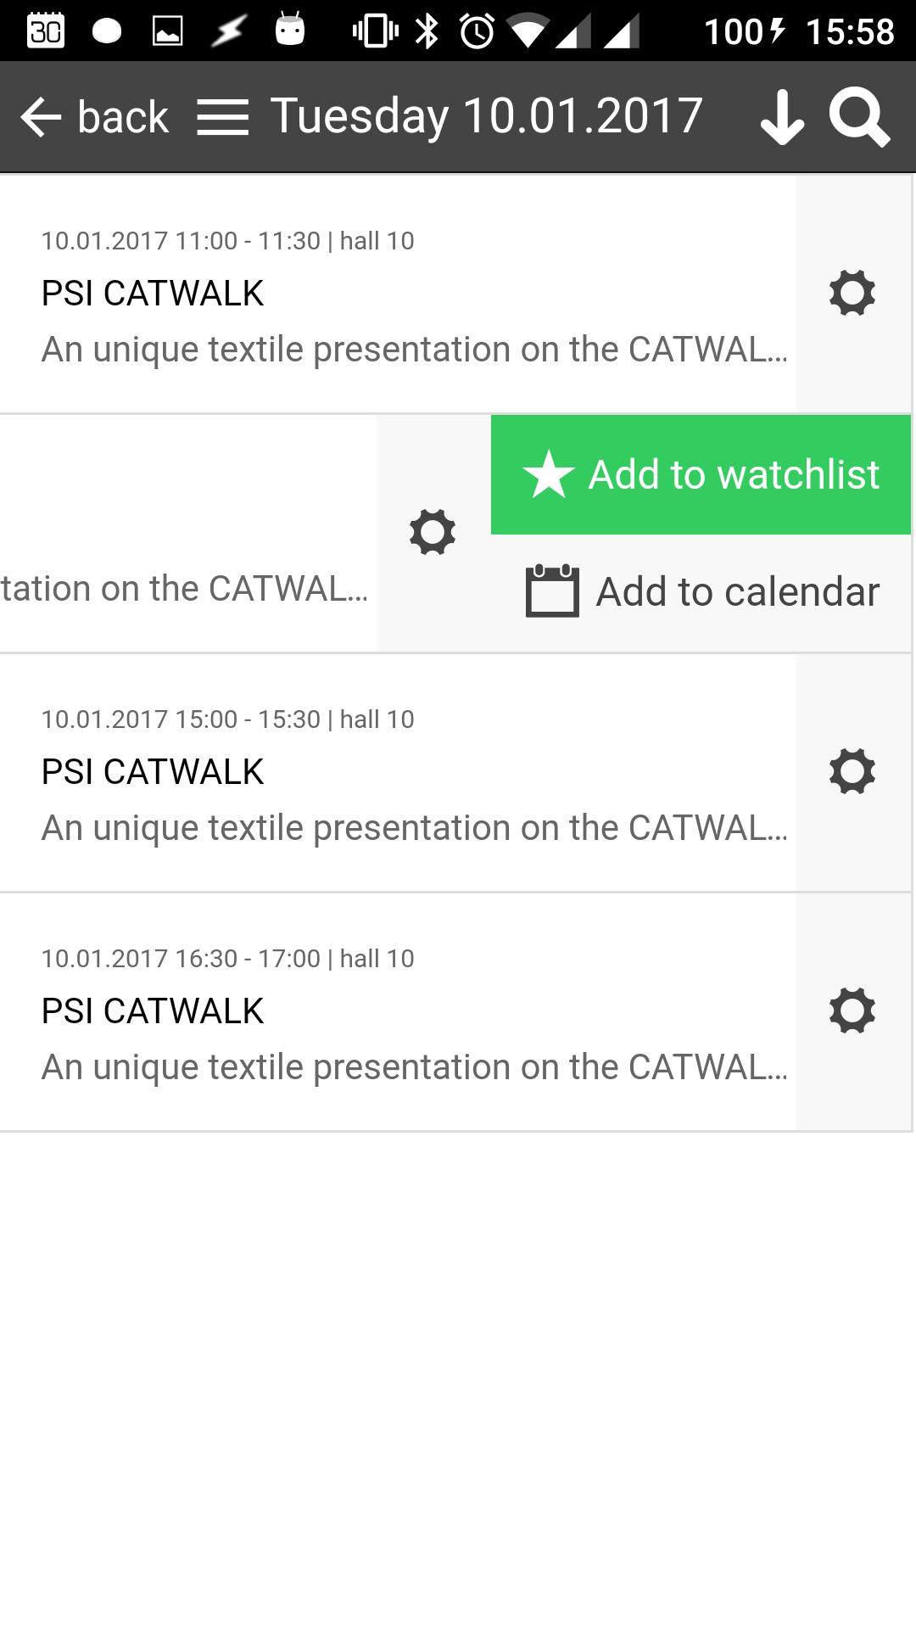This screenshot has width=916, height=1629.
Task: Tap the download arrow icon
Action: click(782, 118)
